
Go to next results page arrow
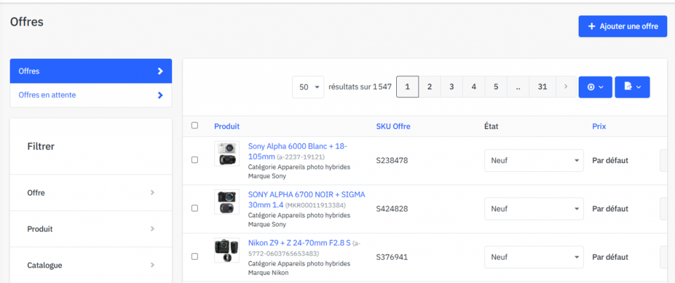click(565, 87)
